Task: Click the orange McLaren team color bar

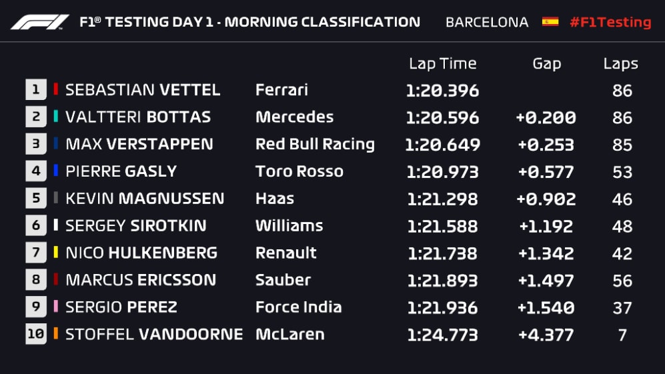Action: coord(56,335)
